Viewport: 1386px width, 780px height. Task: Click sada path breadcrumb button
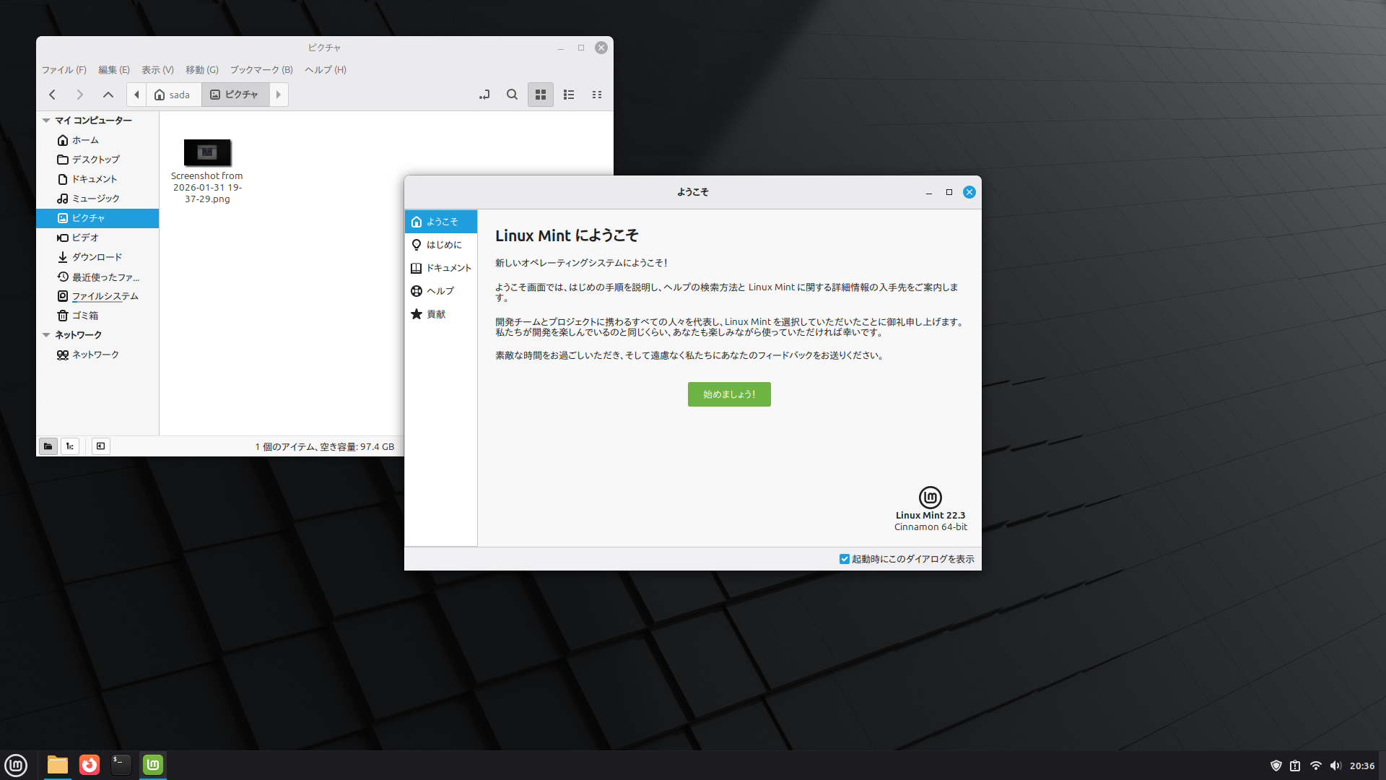click(x=173, y=95)
